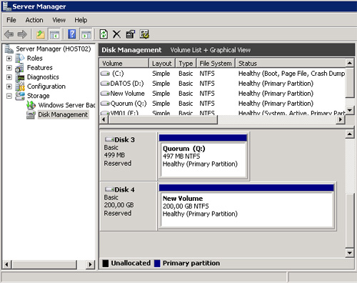The width and height of the screenshot is (357, 283).
Task: Click the Storage tree icon
Action: [20, 96]
